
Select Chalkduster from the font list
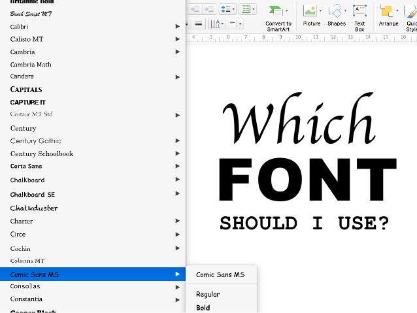[34, 208]
